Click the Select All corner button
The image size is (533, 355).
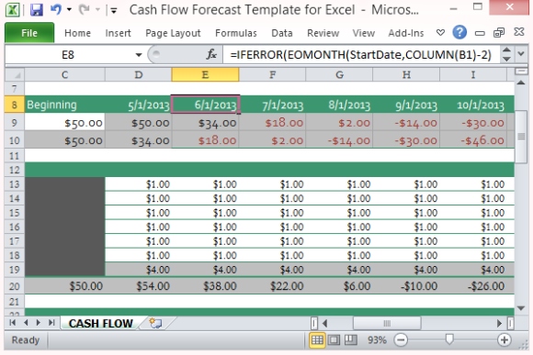[15, 74]
